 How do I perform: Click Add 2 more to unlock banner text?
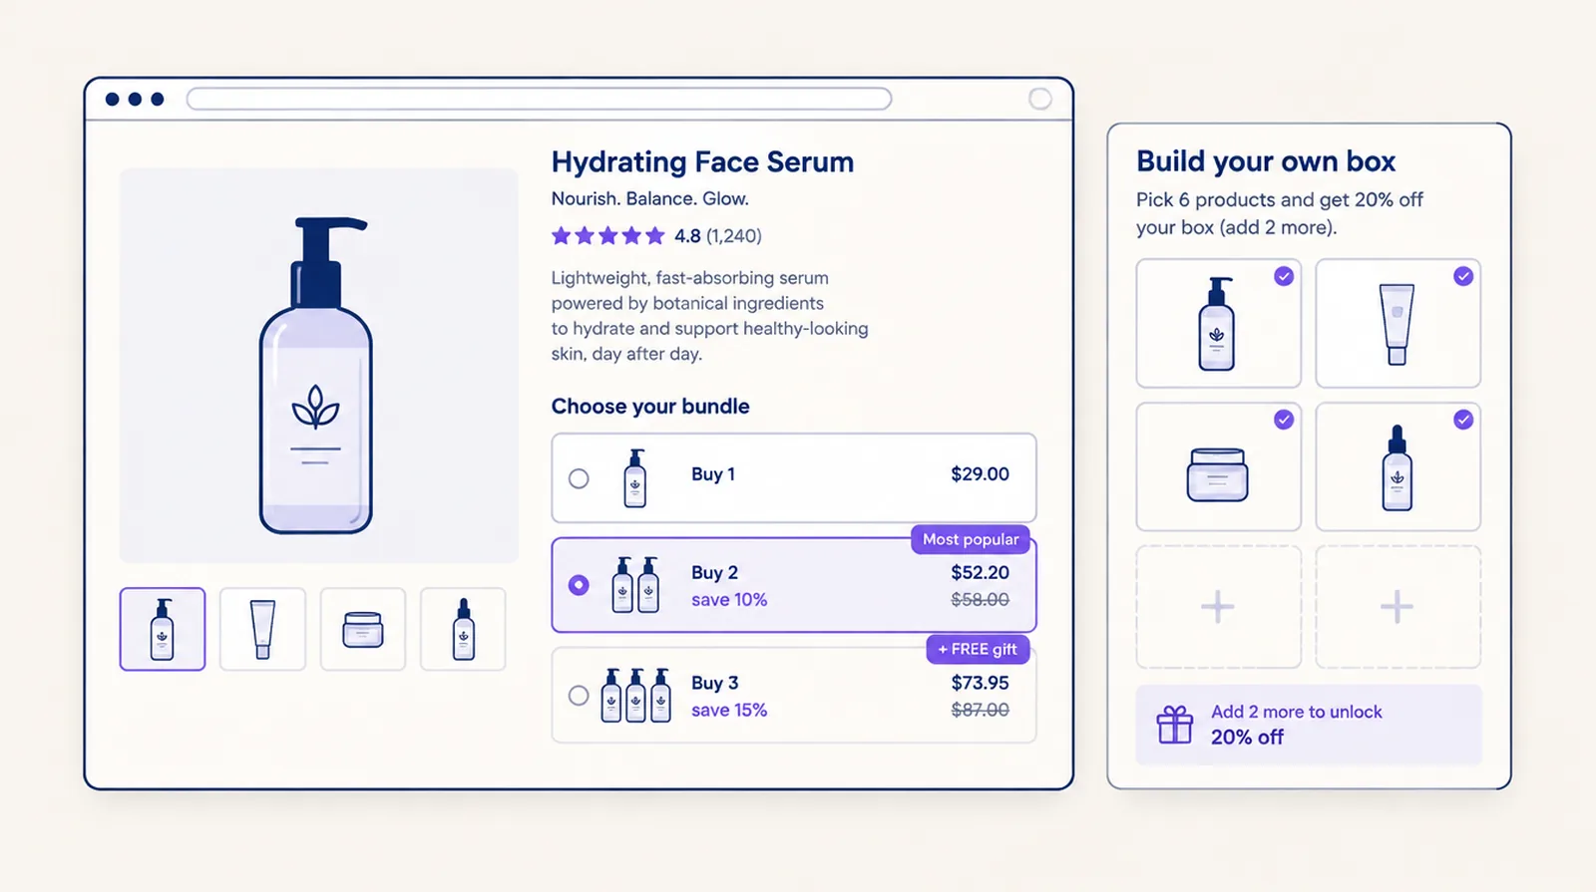tap(1297, 712)
